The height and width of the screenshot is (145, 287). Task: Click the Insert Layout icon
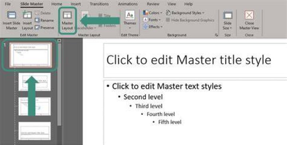(x=28, y=15)
